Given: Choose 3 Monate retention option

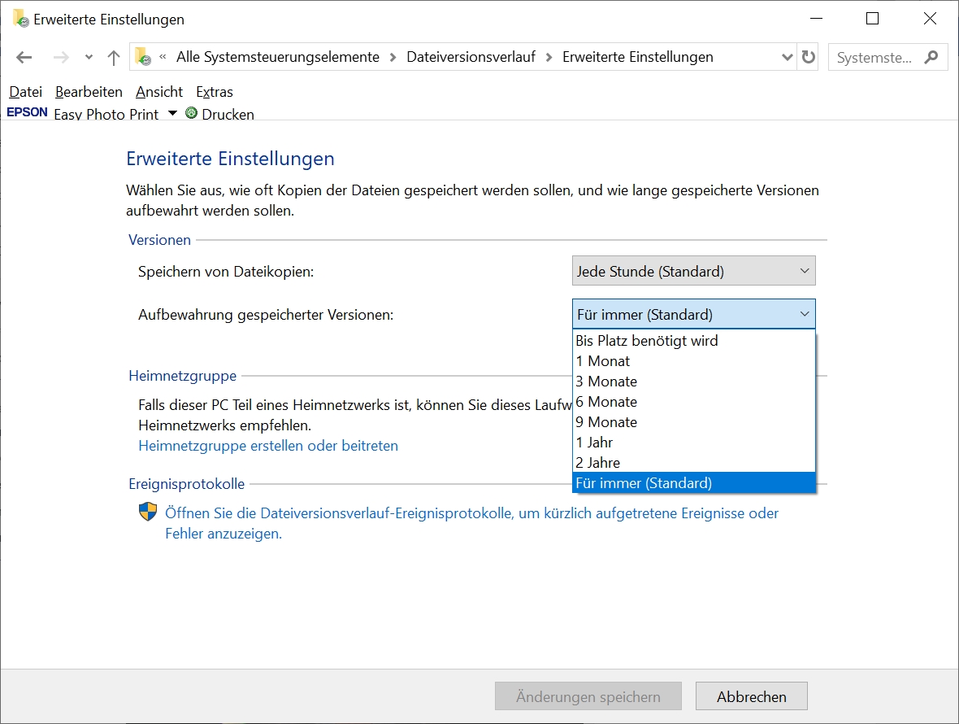Looking at the screenshot, I should (x=693, y=382).
